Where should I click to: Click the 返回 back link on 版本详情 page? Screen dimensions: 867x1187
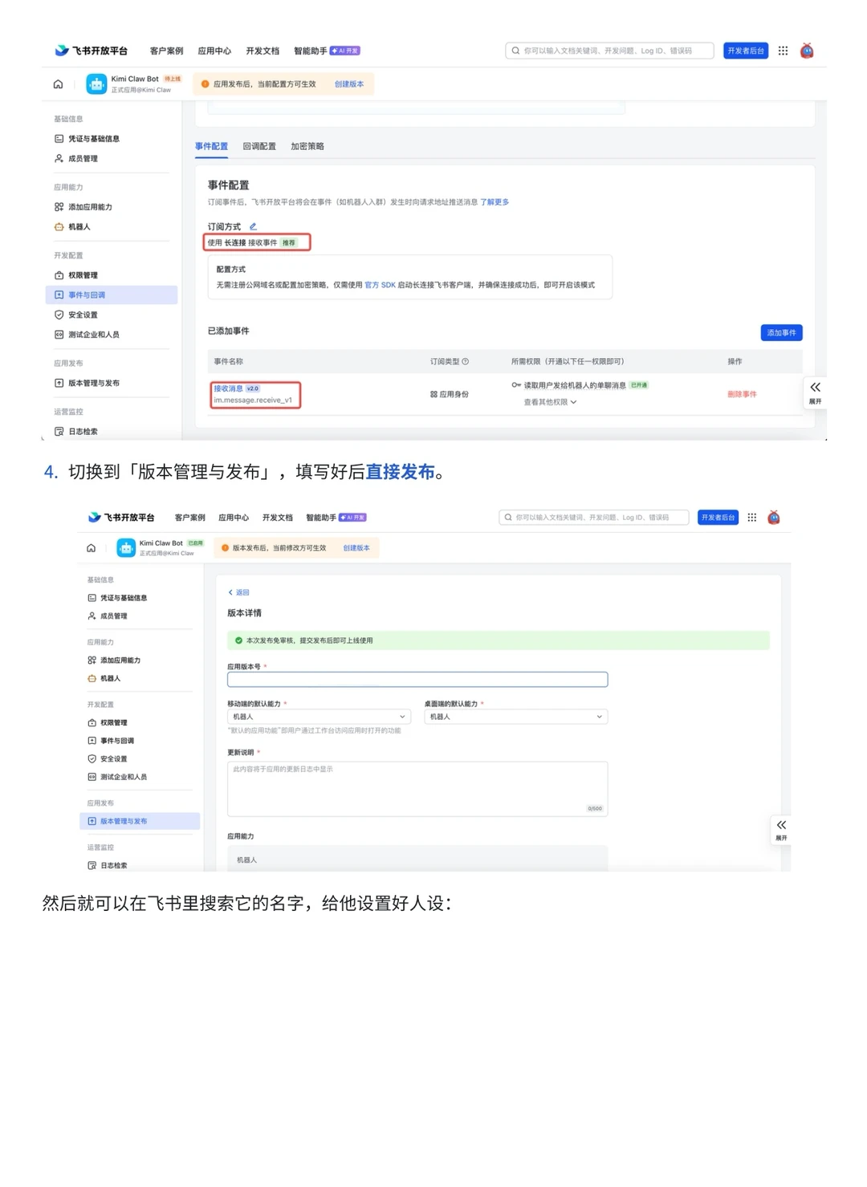click(x=238, y=592)
